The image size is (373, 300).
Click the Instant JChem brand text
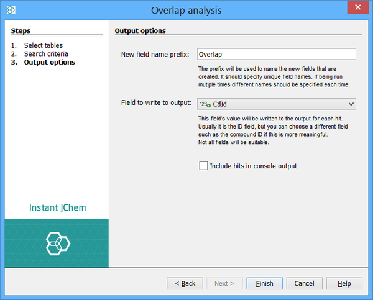pos(57,207)
